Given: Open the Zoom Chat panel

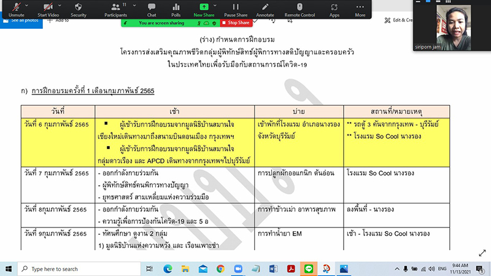Looking at the screenshot, I should pos(152,9).
